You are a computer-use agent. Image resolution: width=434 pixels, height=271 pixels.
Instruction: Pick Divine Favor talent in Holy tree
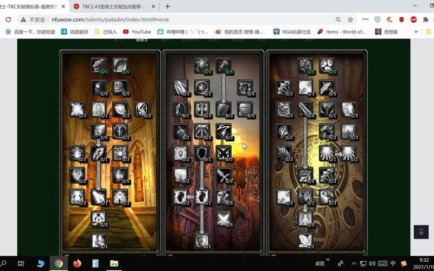point(99,153)
